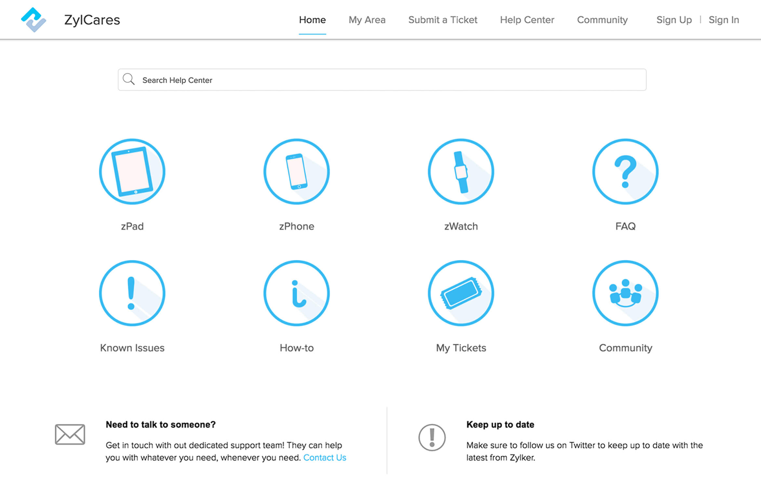The height and width of the screenshot is (496, 761).
Task: Click the Sign Up link
Action: (674, 20)
